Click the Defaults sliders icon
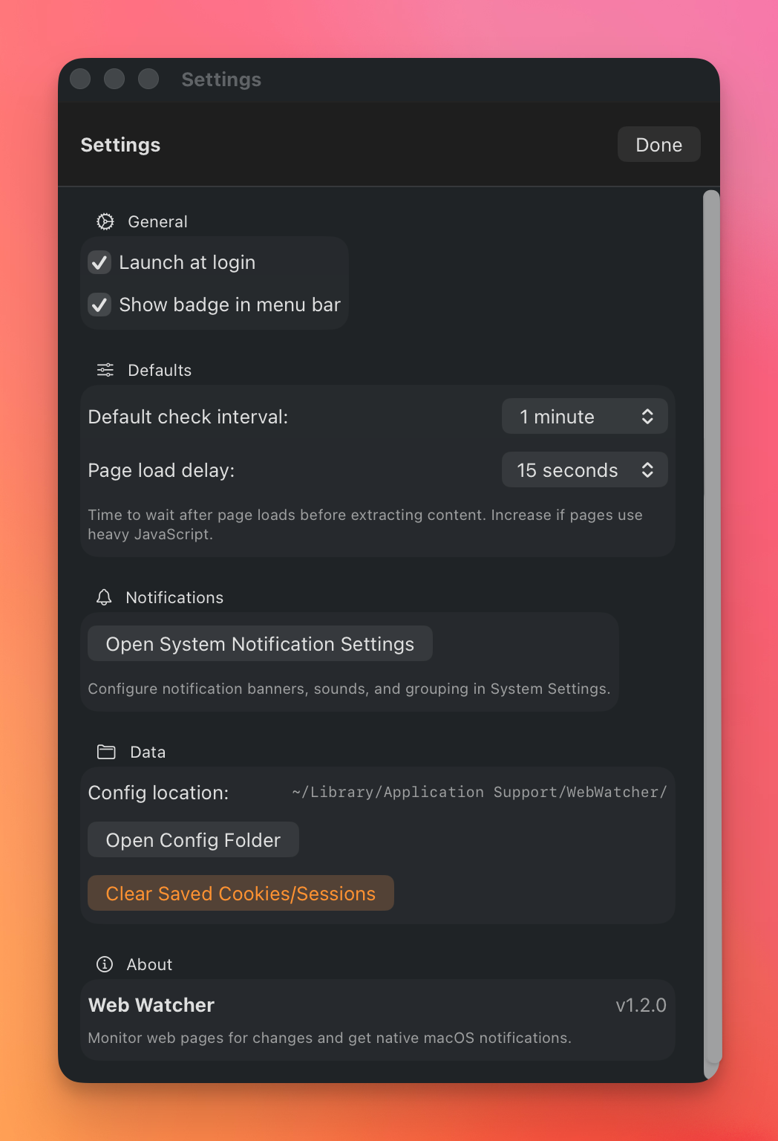 tap(105, 370)
